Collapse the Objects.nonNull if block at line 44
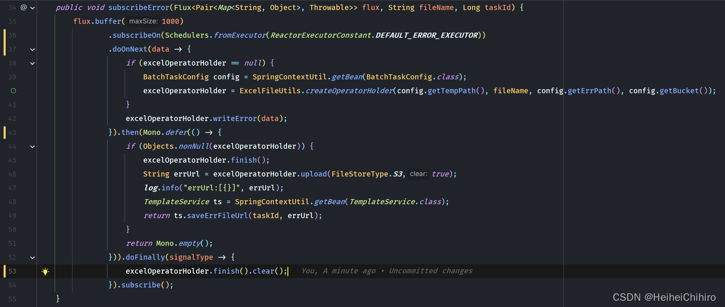 [x=32, y=146]
